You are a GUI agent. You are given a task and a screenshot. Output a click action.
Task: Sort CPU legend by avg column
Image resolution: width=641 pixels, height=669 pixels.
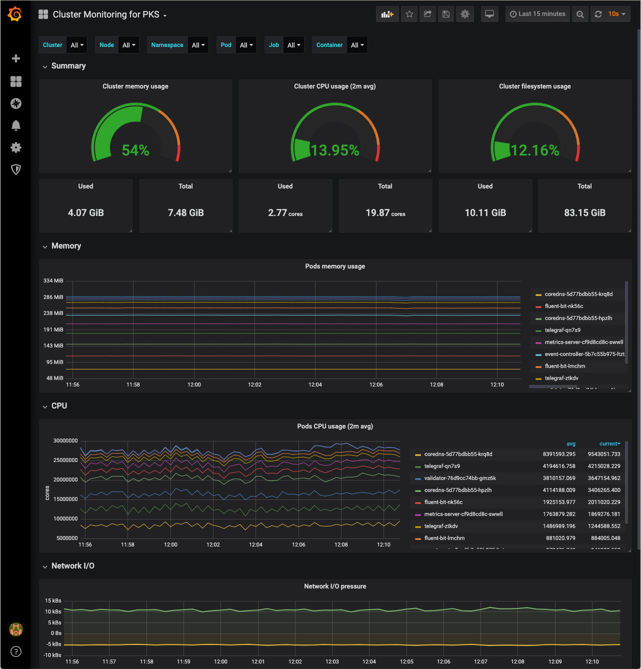pyautogui.click(x=570, y=444)
